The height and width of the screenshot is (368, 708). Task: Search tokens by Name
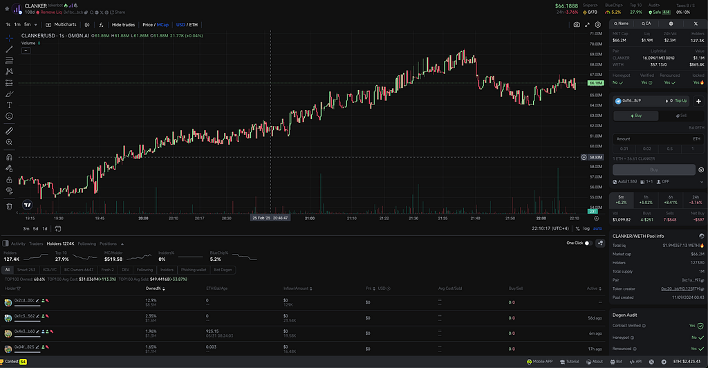tap(622, 24)
